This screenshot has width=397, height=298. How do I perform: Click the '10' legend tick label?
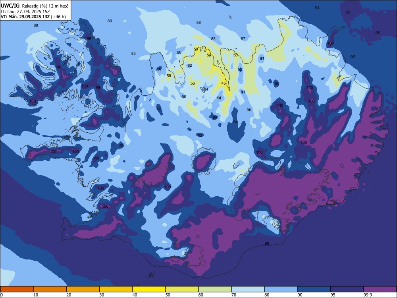(36, 295)
